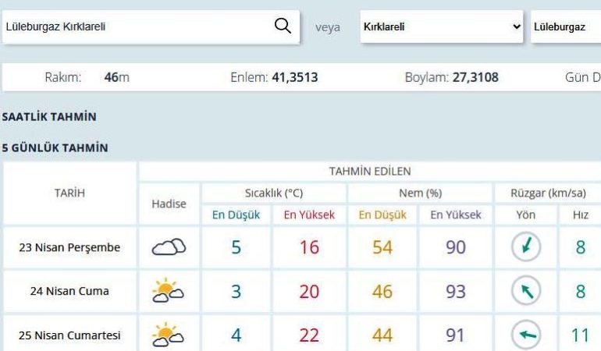This screenshot has width=601, height=351.
Task: Open the Kırklareli province dropdown
Action: tap(441, 27)
